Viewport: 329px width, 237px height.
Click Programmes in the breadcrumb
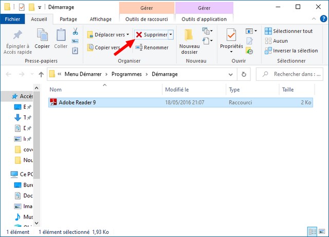(x=126, y=74)
